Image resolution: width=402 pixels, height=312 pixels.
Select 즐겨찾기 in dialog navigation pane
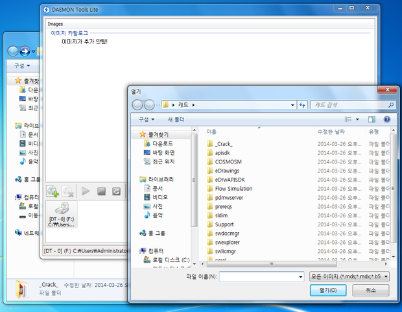(x=158, y=134)
